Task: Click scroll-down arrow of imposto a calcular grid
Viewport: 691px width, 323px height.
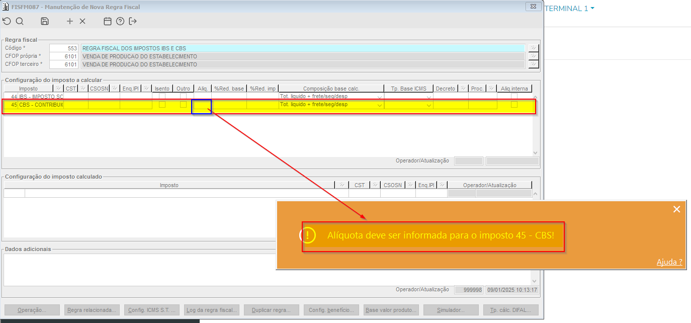Action: (x=535, y=152)
